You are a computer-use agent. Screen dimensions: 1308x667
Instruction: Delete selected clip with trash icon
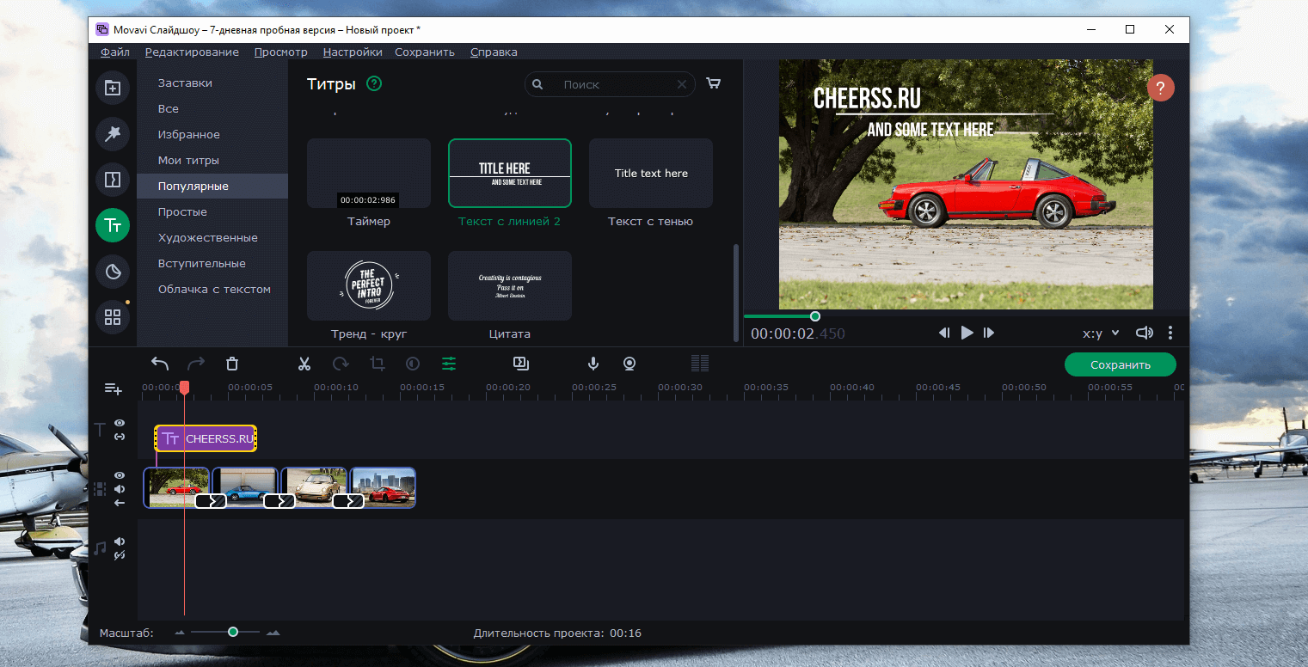pos(232,364)
